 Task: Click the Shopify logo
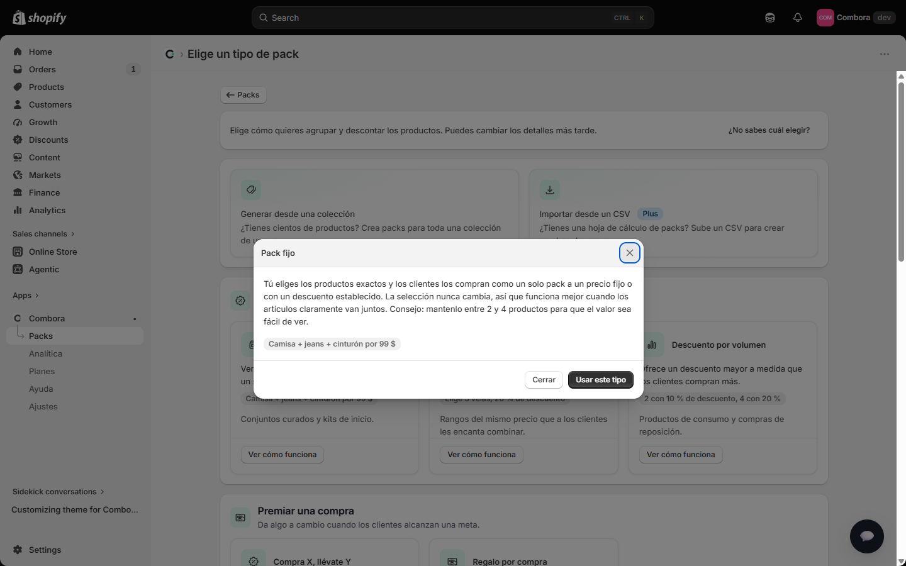[x=40, y=18]
